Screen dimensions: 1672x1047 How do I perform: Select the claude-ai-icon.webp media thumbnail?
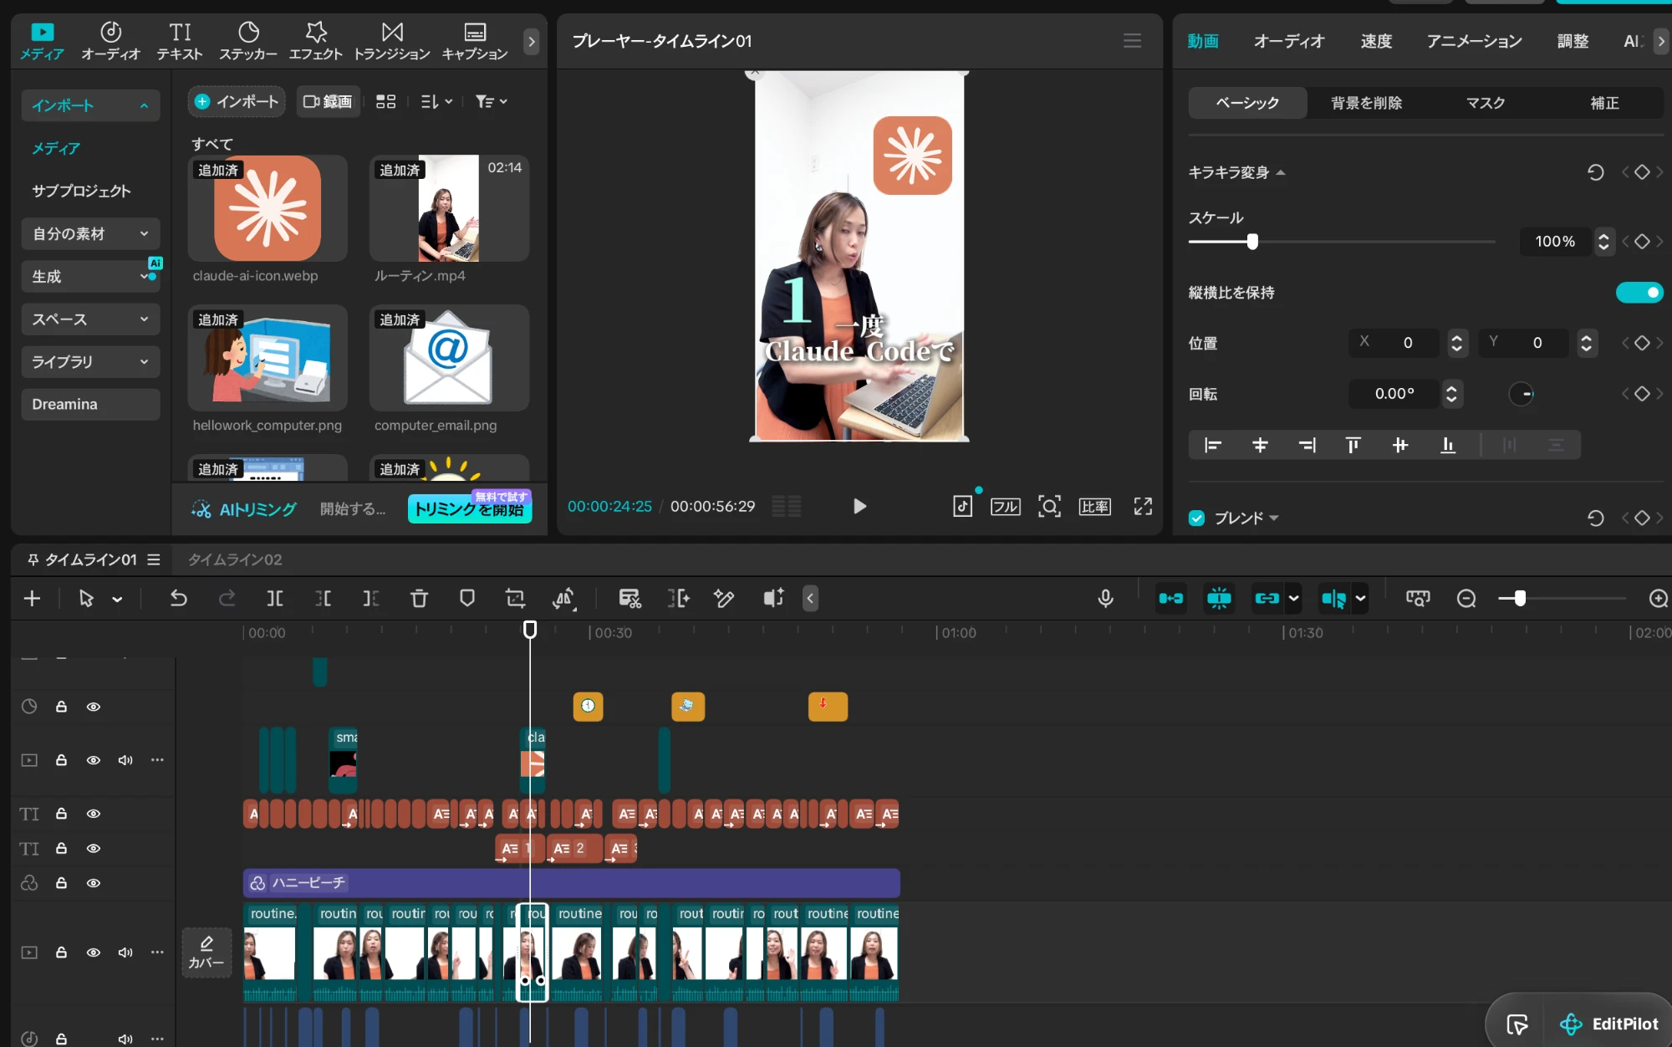(268, 208)
